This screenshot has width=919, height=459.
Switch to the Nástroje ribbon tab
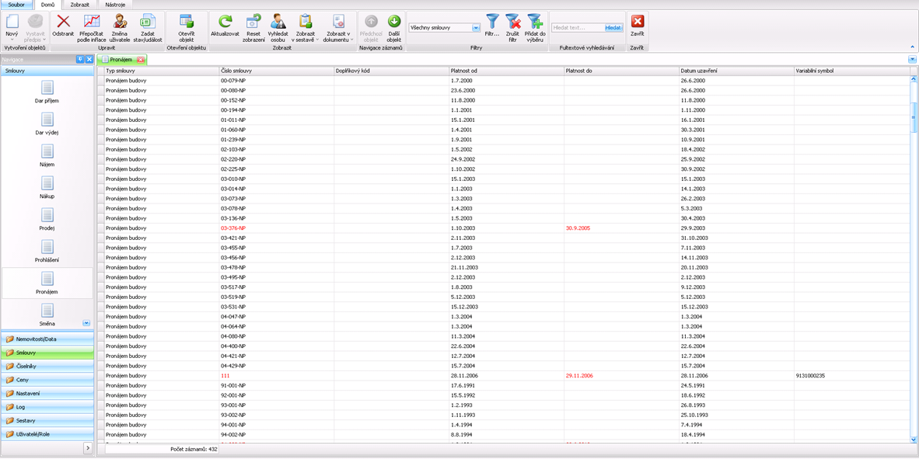point(115,4)
